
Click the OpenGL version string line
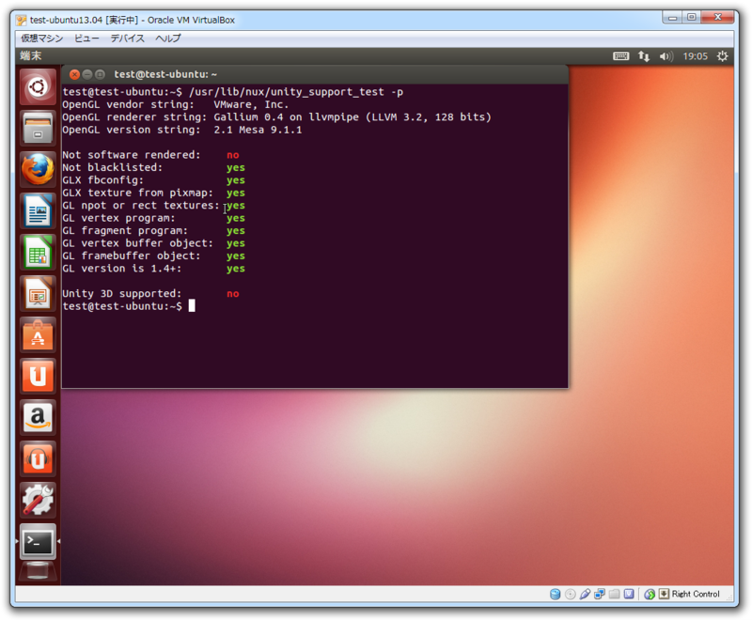coord(182,130)
